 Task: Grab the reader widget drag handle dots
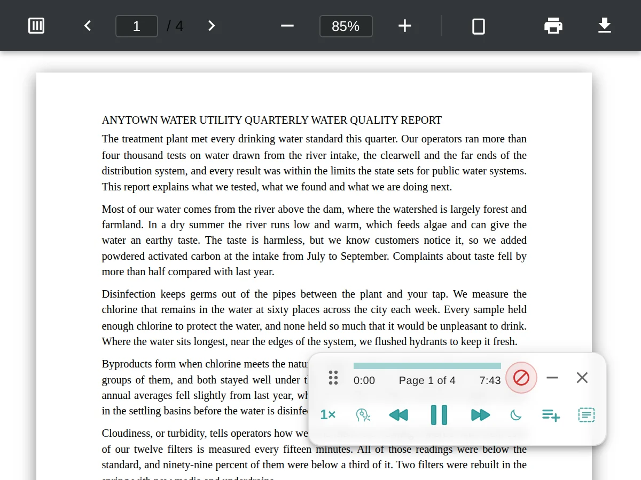[333, 378]
